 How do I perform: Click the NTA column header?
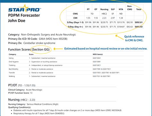click(121, 9)
